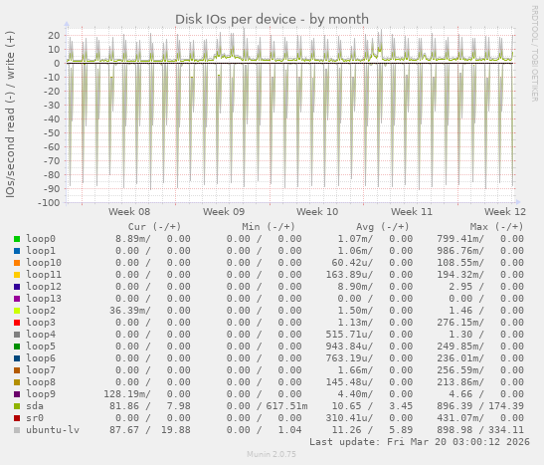Click the loop1 device label
This screenshot has width=544, height=465.
(x=41, y=251)
